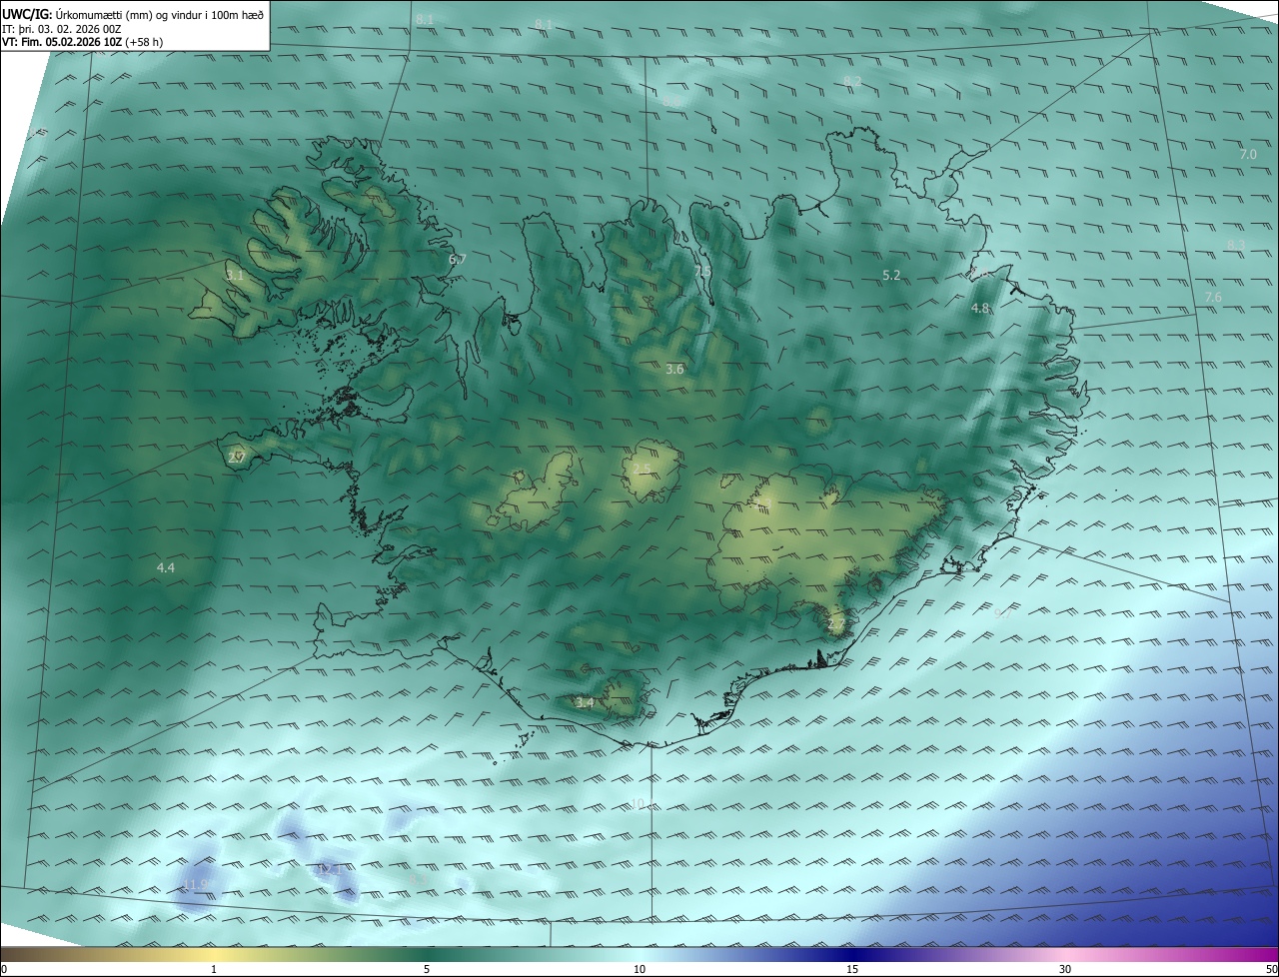This screenshot has width=1279, height=977.
Task: Click the 7.6 value label
Action: tap(1213, 298)
